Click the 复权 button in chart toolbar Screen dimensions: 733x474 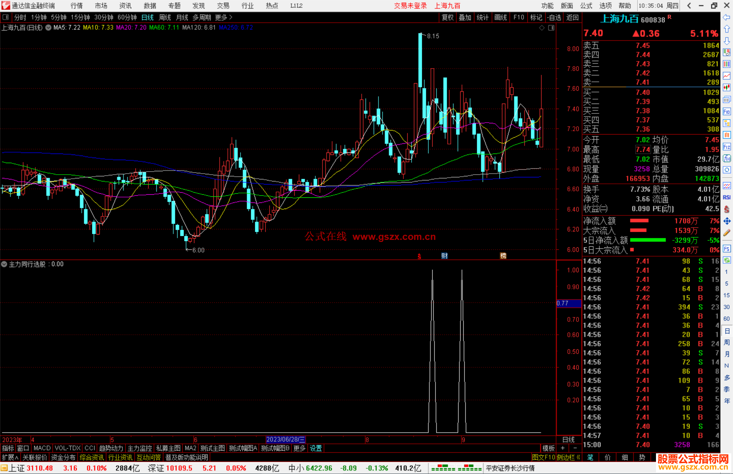point(447,17)
